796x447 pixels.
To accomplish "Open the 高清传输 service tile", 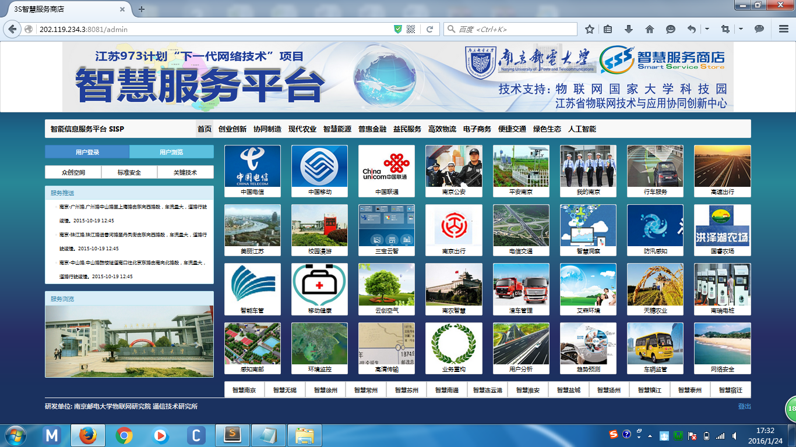I will [x=386, y=349].
